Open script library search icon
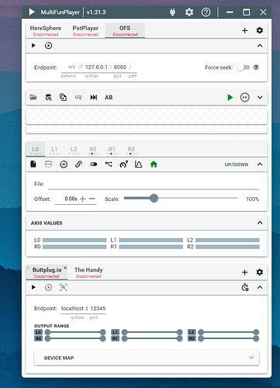This screenshot has height=388, width=280. [48, 97]
